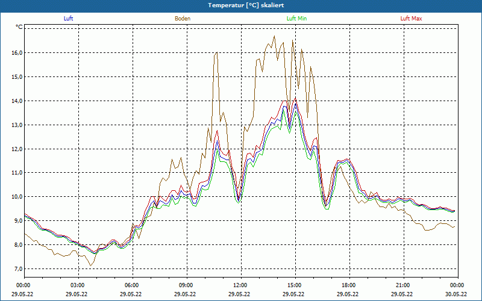The height and width of the screenshot is (301, 482).
Task: Click the blue Luft legend label
Action: click(x=68, y=19)
